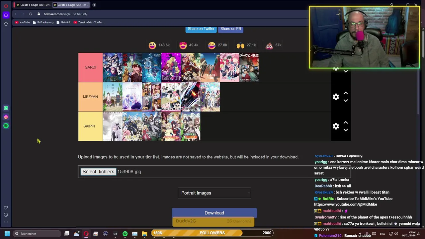Select first poster in SKIPPI row

tap(113, 126)
